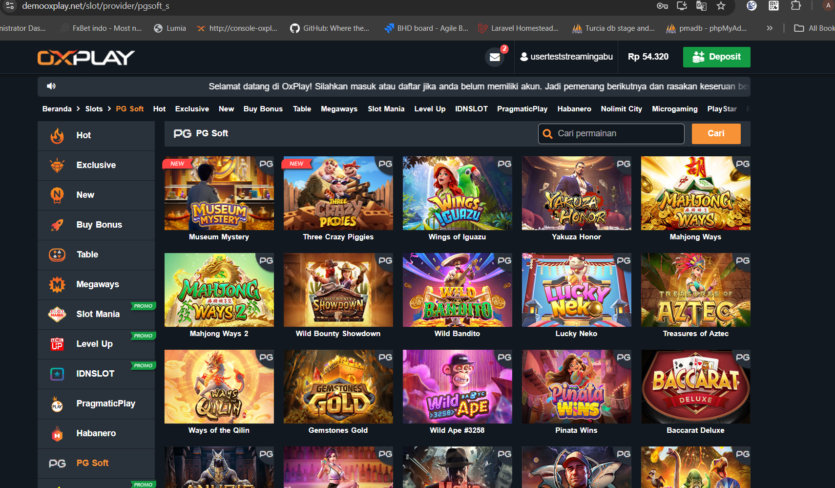Viewport: 835px width, 488px height.
Task: Click the Megaways 'M' icon in sidebar
Action: click(x=57, y=285)
